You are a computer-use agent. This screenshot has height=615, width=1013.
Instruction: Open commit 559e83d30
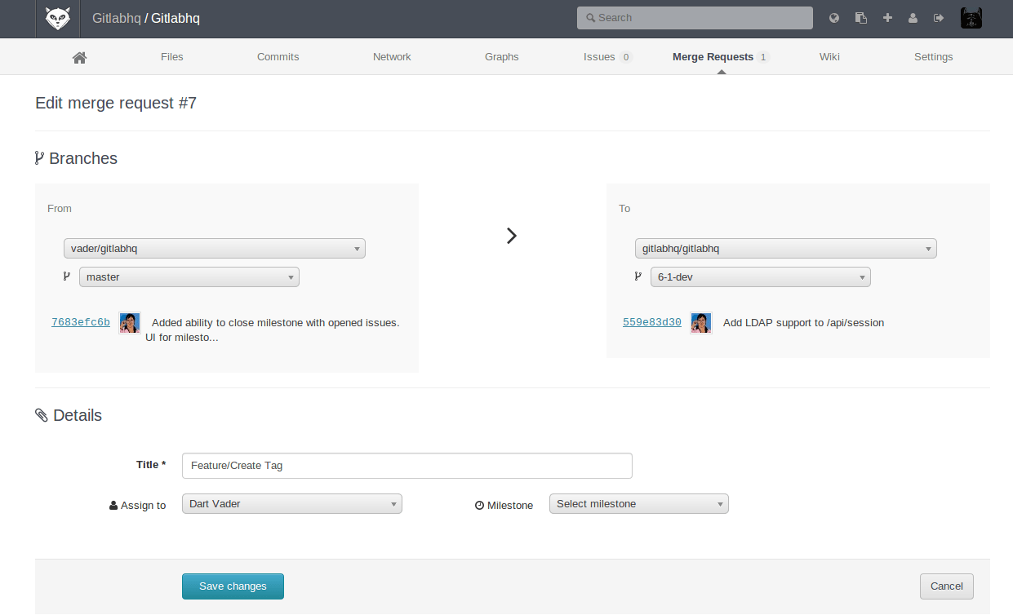point(651,321)
